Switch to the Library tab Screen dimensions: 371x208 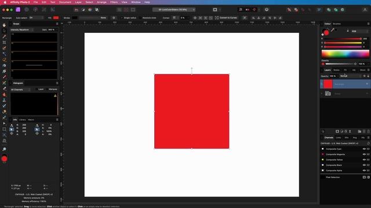pos(23,120)
